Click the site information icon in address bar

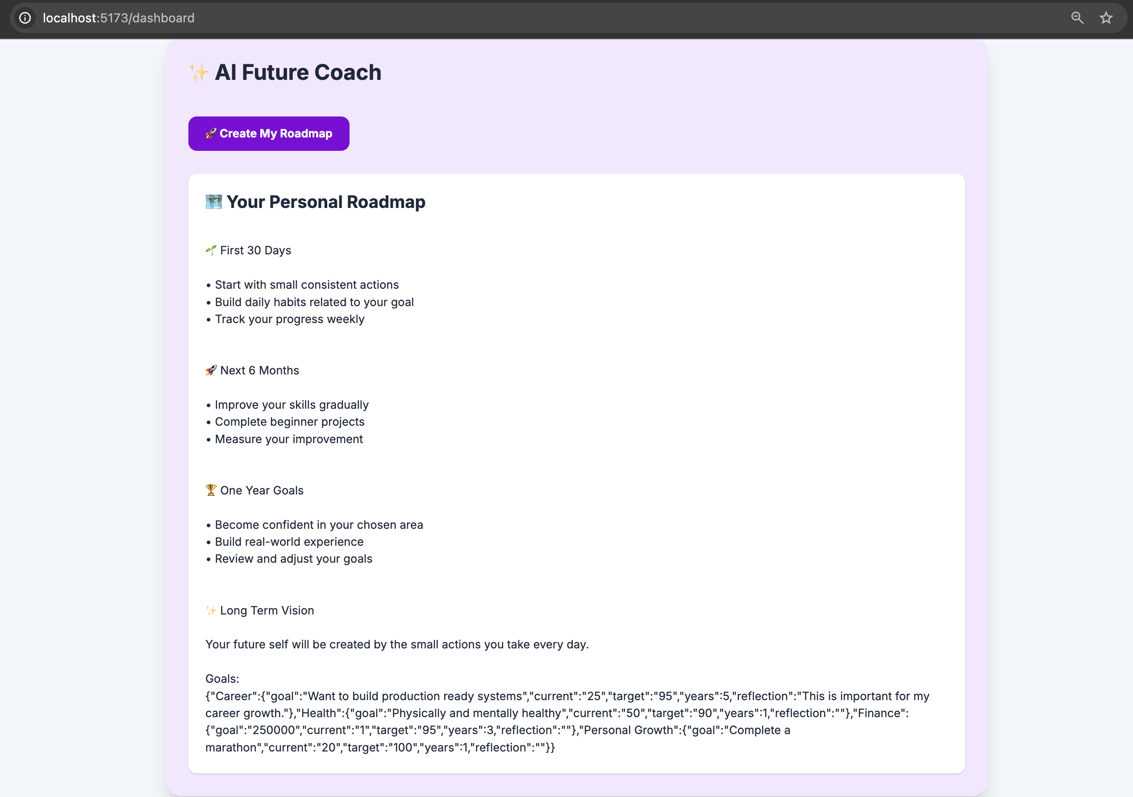[25, 18]
